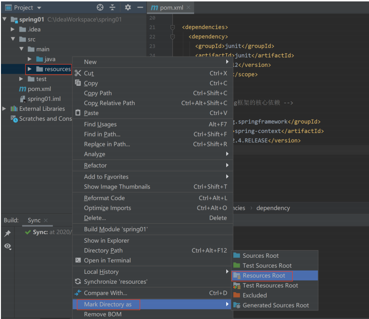Open Project panel settings gear
The image size is (369, 319).
click(128, 8)
